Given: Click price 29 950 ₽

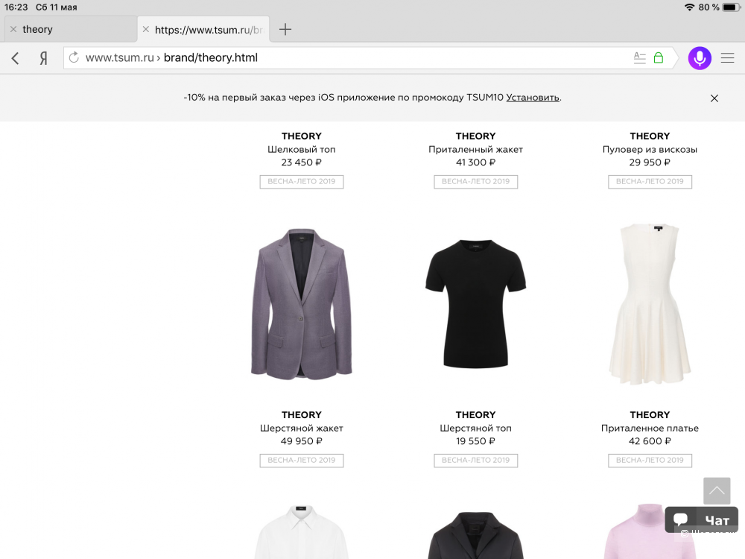Looking at the screenshot, I should [x=650, y=162].
